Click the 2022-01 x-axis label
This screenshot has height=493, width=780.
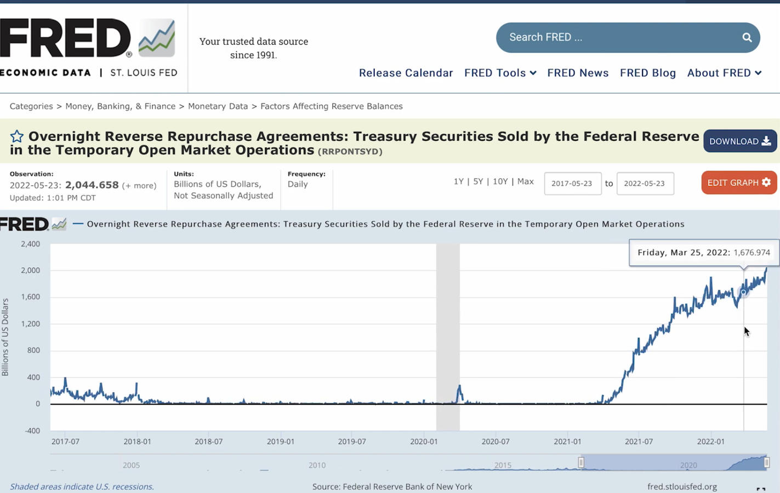click(710, 442)
